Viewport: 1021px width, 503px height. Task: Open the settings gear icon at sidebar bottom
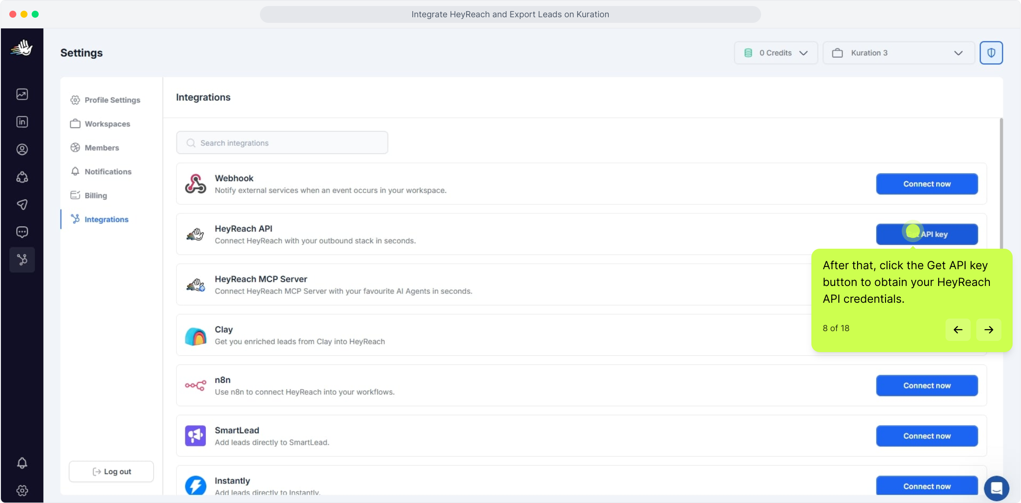22,490
